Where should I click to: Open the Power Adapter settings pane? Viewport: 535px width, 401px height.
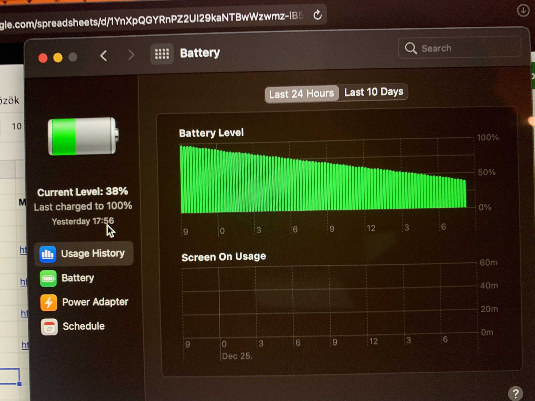[95, 302]
